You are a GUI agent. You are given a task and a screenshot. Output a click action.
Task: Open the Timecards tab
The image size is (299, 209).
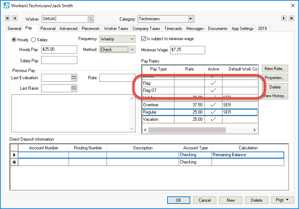173,29
